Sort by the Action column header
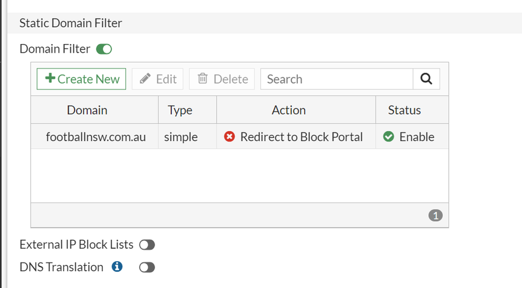Viewport: 522px width, 288px height. [289, 110]
